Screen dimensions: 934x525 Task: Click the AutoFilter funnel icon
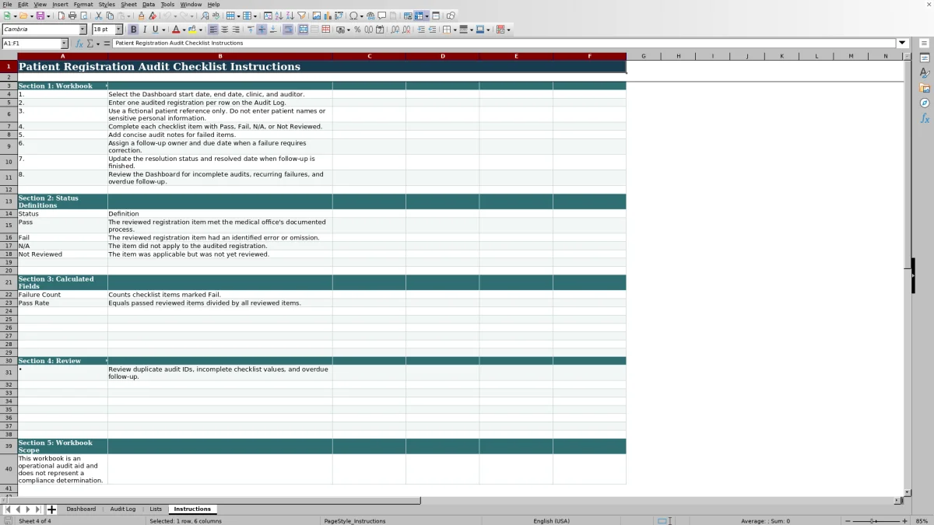pyautogui.click(x=301, y=16)
